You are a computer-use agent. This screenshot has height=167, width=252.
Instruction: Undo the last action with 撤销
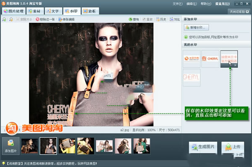pyautogui.click(x=134, y=19)
